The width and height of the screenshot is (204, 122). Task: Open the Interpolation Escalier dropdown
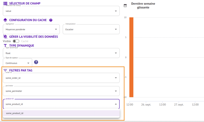click(91, 29)
